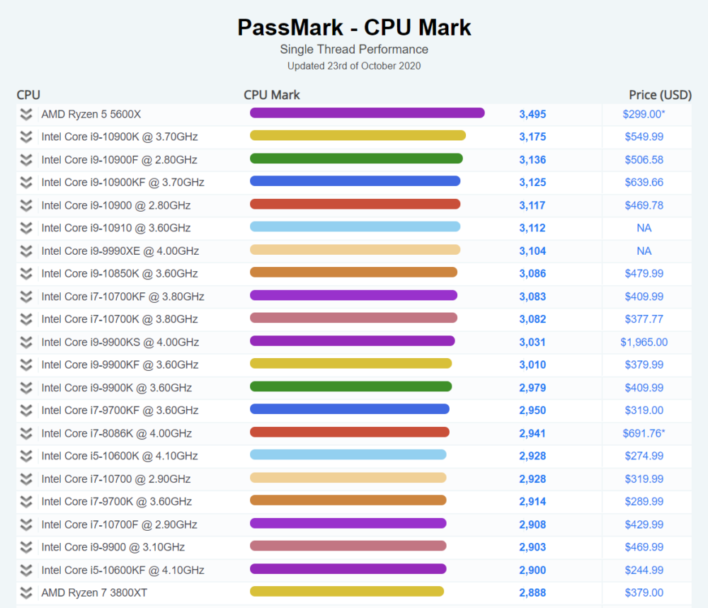Screen dimensions: 708x608
Task: Expand the Intel Core i7-9700KF row chevron
Action: pyautogui.click(x=26, y=411)
